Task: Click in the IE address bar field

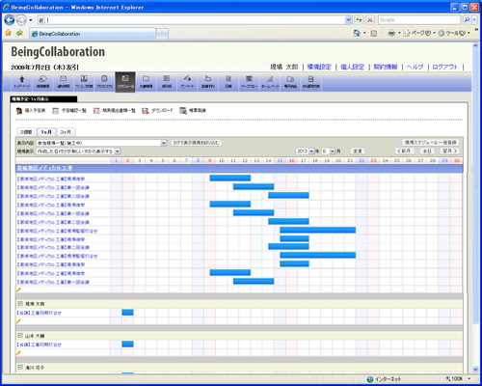Action: pyautogui.click(x=196, y=20)
